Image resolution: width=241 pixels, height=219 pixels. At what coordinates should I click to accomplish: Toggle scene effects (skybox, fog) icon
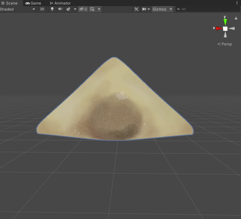point(68,9)
